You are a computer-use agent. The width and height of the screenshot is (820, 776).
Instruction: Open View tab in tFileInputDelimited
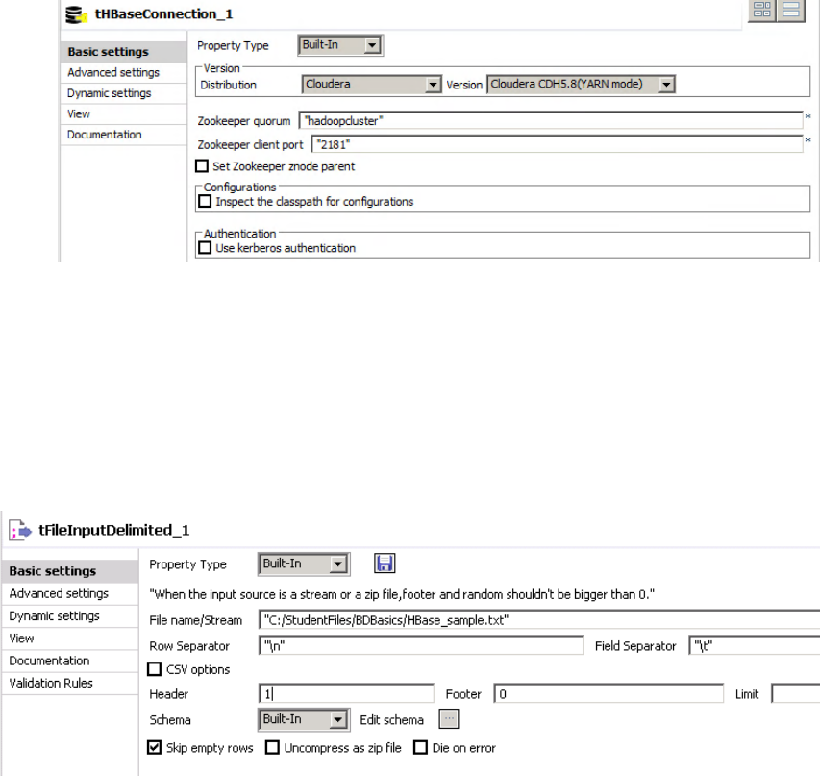[70, 638]
